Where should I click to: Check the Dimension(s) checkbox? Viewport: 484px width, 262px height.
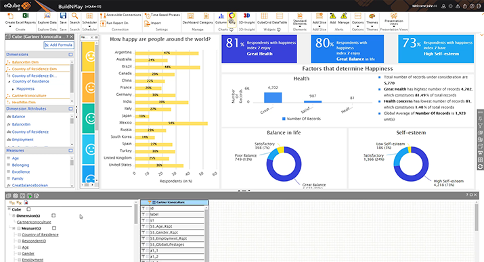coord(53,215)
